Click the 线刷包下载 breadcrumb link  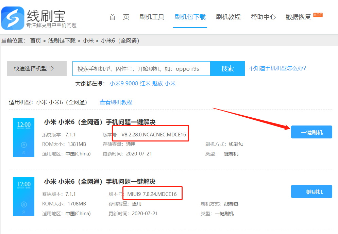[62, 40]
